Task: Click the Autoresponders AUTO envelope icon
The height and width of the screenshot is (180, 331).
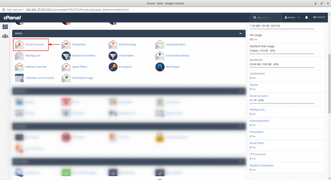Action: [x=160, y=44]
